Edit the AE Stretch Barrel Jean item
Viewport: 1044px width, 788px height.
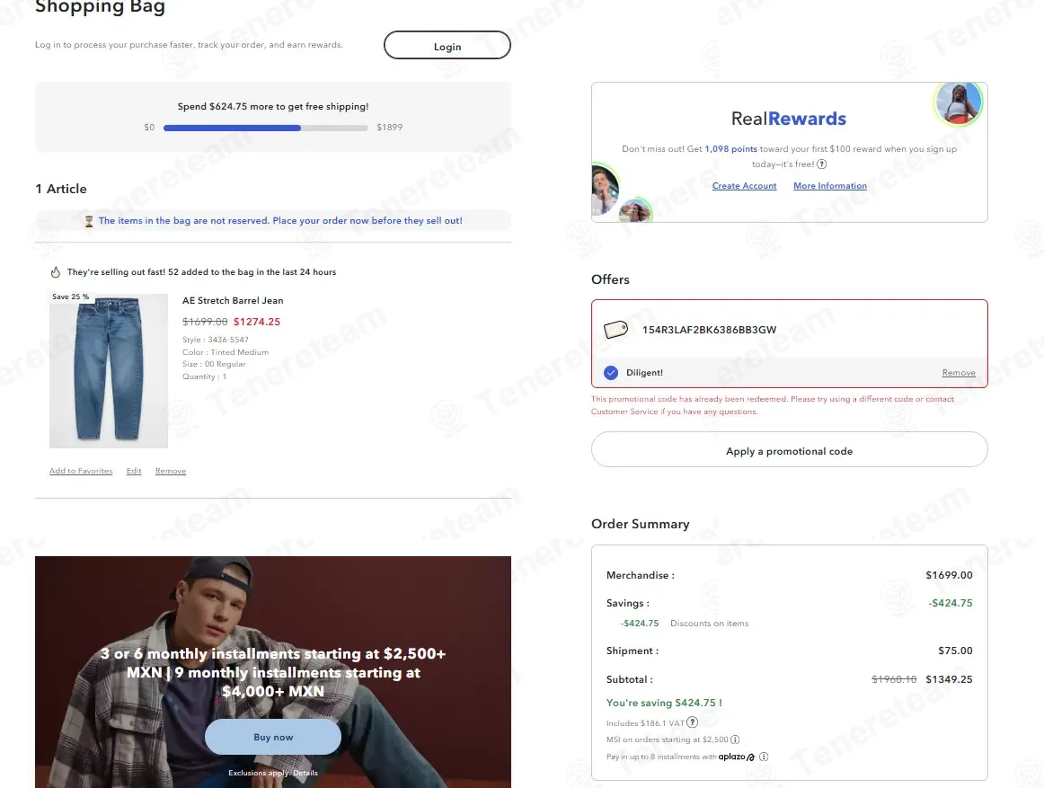(134, 471)
